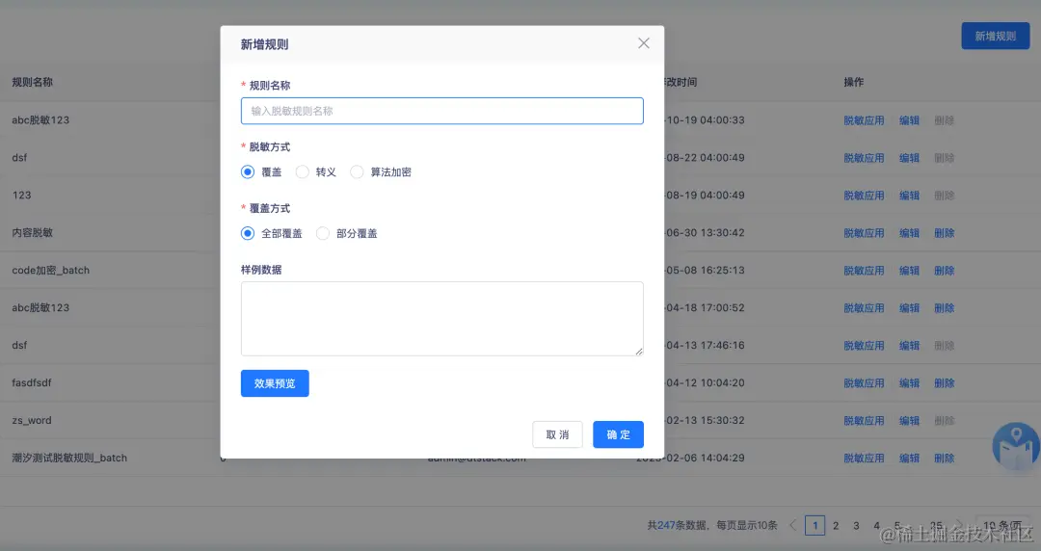Click 编辑 for abc脱敏123 dated 04-18
1041x551 pixels.
[909, 308]
